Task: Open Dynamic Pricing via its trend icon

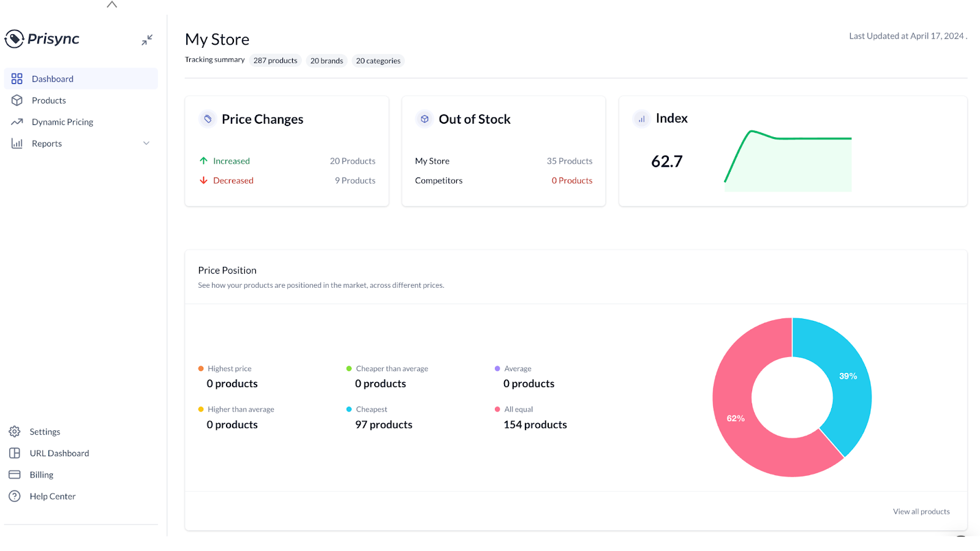Action: click(x=17, y=121)
